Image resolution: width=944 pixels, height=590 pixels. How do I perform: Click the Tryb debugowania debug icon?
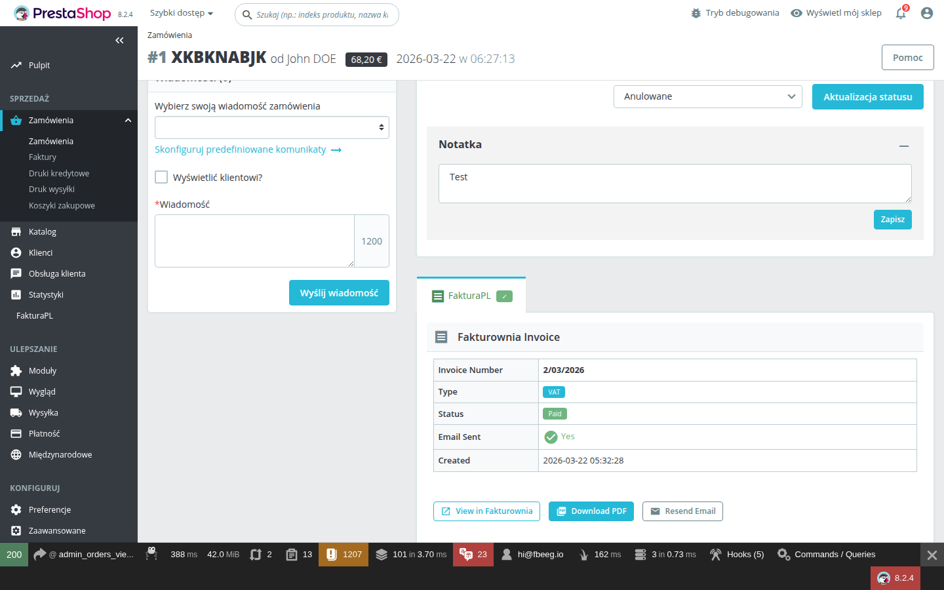(x=696, y=12)
